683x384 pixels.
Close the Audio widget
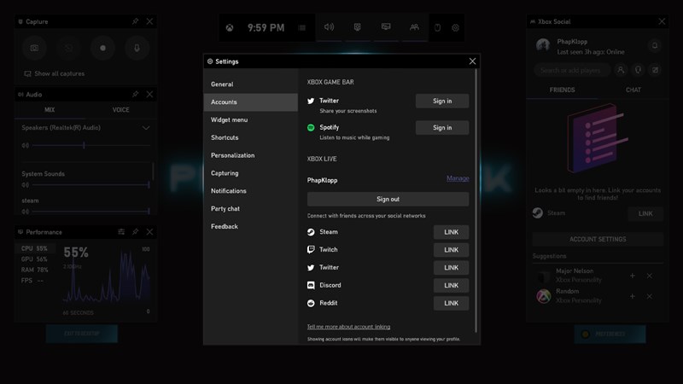click(x=149, y=94)
